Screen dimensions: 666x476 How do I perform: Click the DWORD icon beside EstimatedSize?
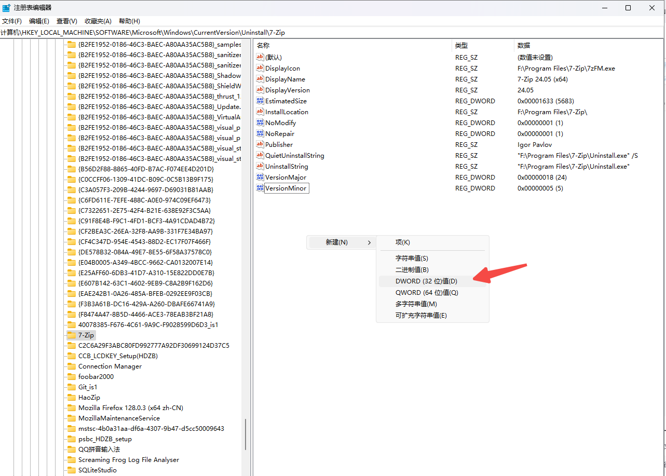coord(260,101)
